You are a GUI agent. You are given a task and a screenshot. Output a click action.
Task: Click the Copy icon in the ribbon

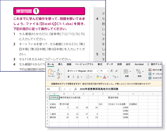coord(58,74)
